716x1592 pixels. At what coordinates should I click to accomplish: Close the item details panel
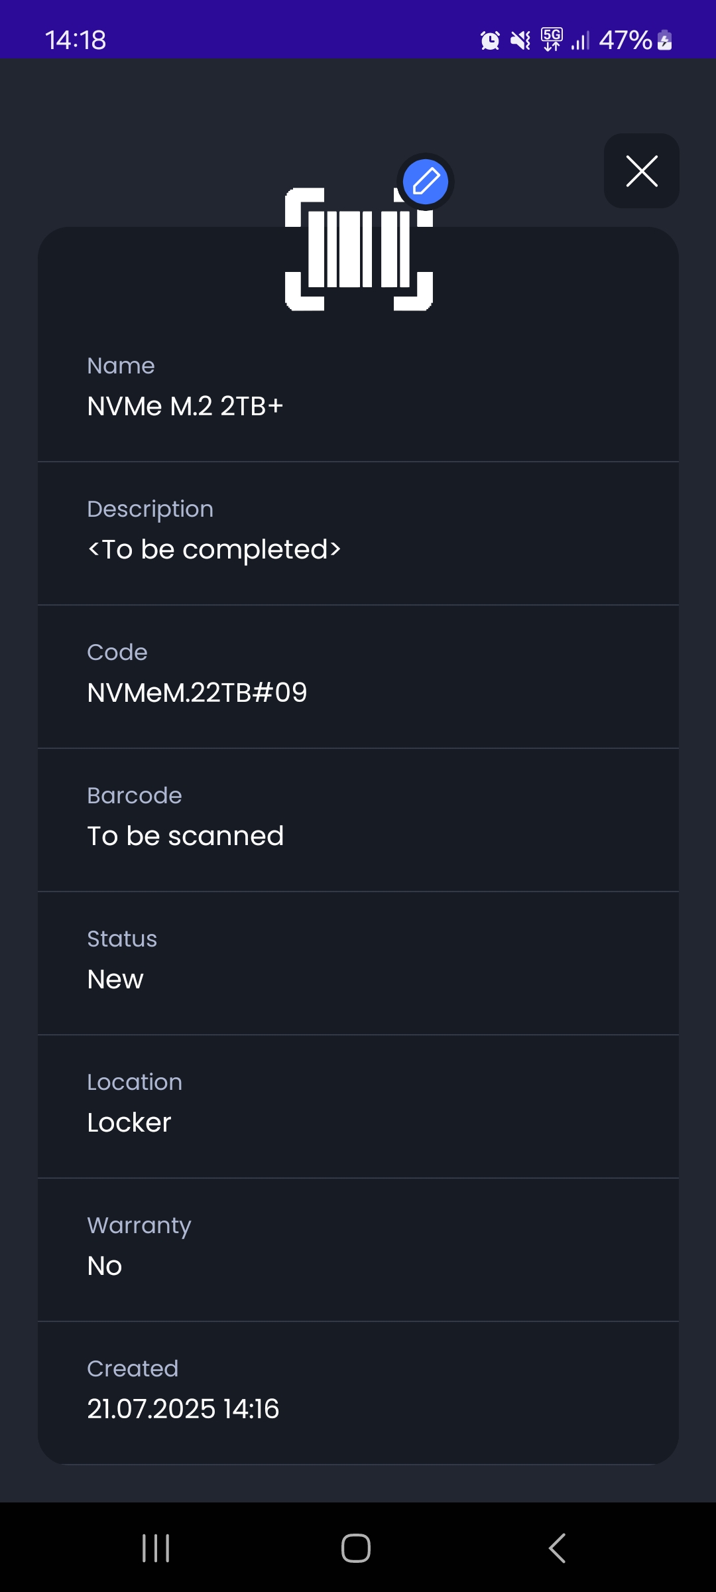641,171
